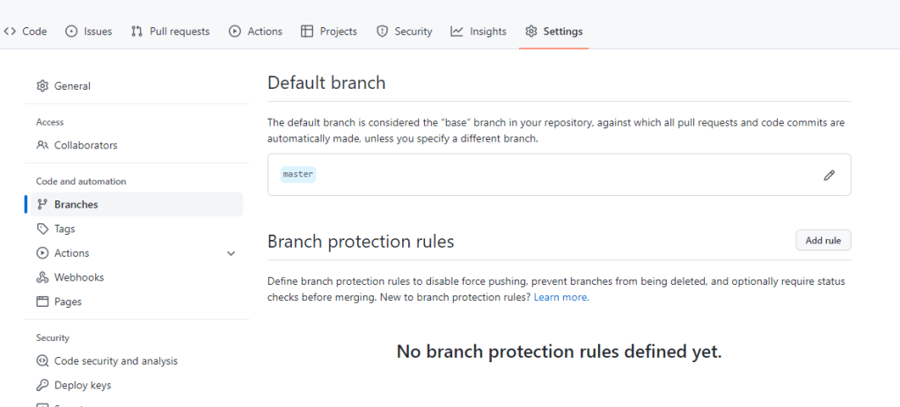Image resolution: width=900 pixels, height=407 pixels.
Task: Click the people icon next to Collaborators
Action: (42, 145)
